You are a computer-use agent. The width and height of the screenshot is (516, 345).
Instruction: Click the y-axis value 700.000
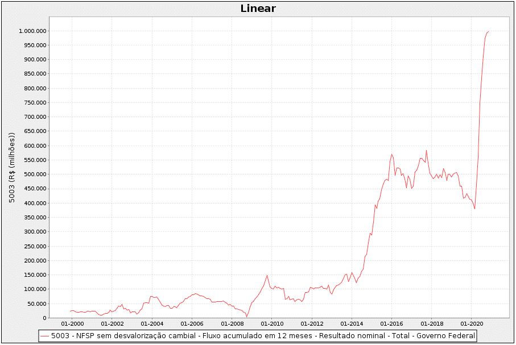pos(35,117)
